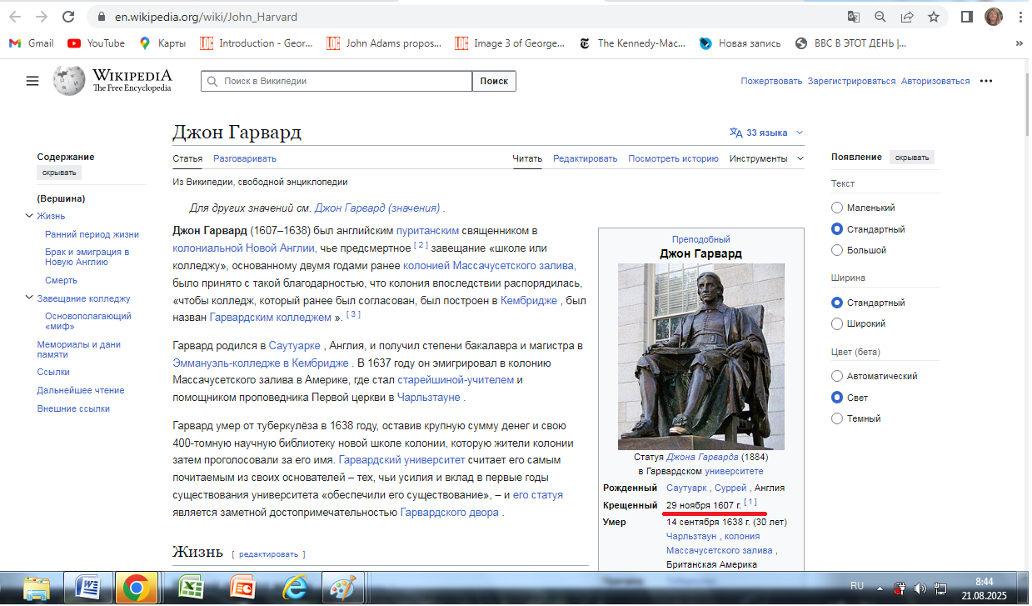The image size is (1032, 606).
Task: Expand the 33 языка language dropdown
Action: [766, 133]
